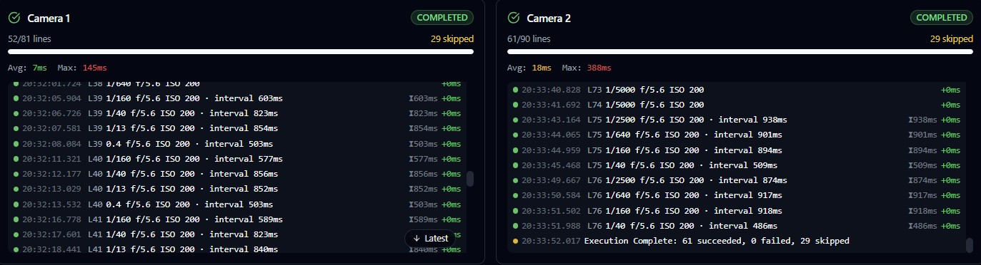Click the Camera 2 completed checkmark icon
The height and width of the screenshot is (265, 981).
click(x=513, y=18)
